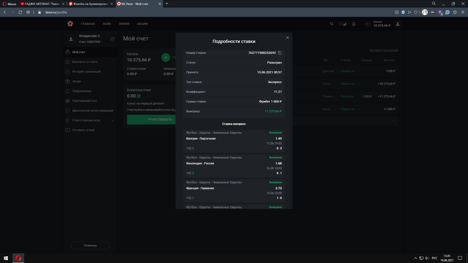The width and height of the screenshot is (468, 263).
Task: Toggle the dark theme moon switch
Action: point(343,24)
